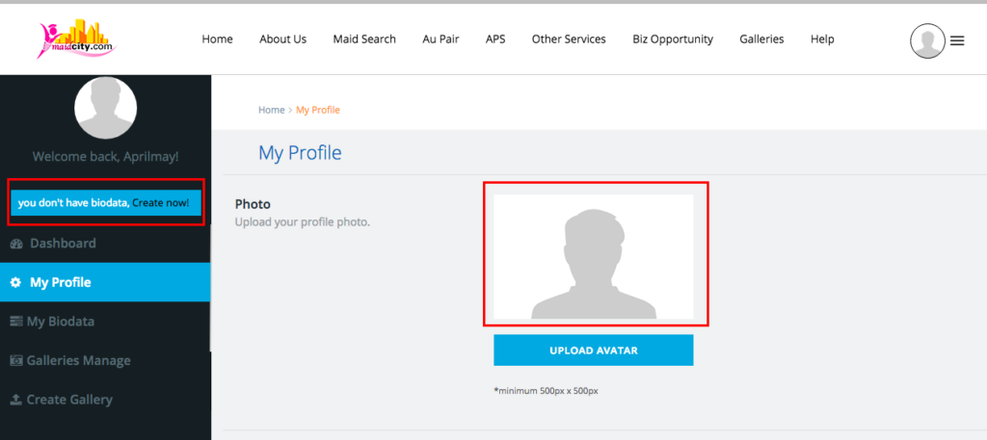Select the sidebar profile avatar
Screen dimensions: 987x440
click(106, 108)
